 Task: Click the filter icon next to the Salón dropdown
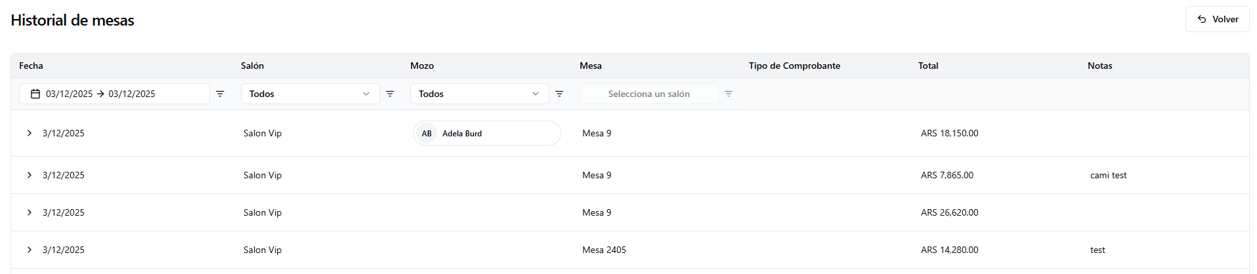pos(390,94)
